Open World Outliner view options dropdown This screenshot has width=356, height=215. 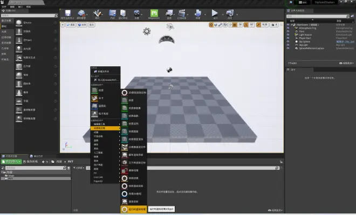[x=346, y=63]
